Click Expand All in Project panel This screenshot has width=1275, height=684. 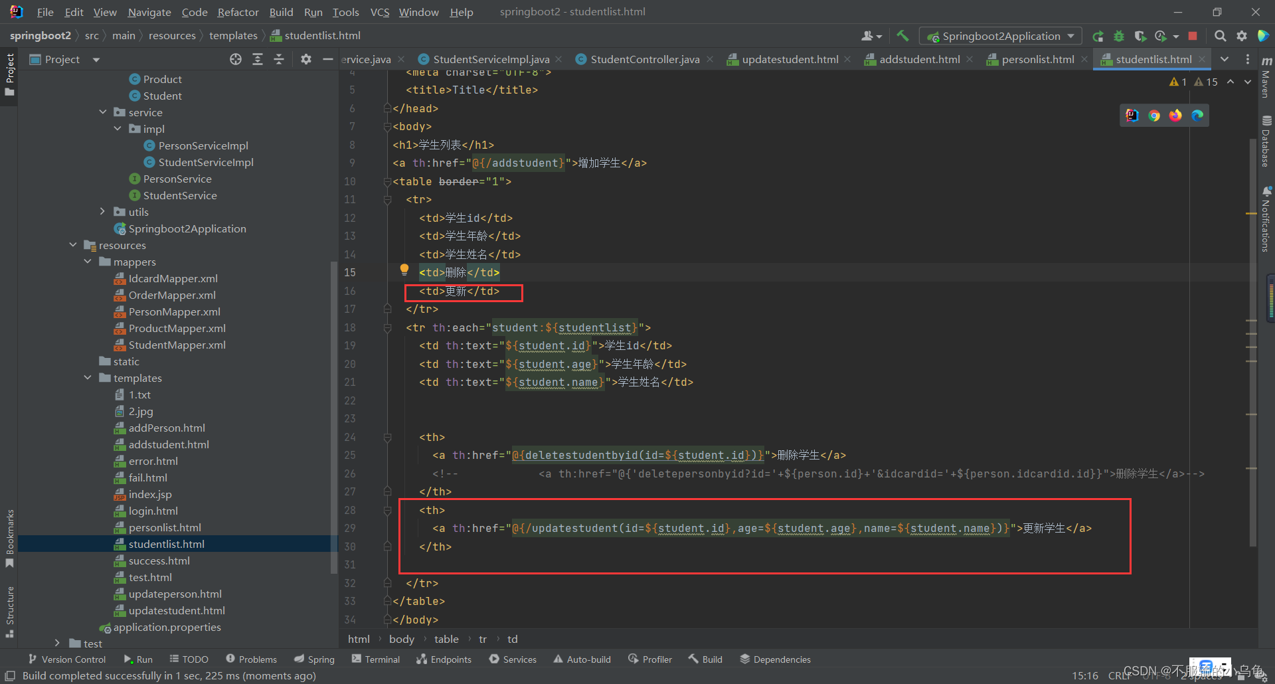tap(258, 59)
